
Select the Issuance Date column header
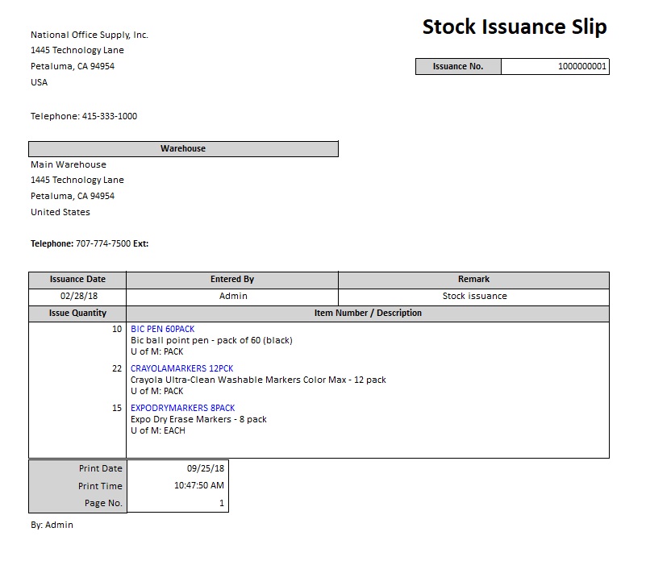pos(77,280)
